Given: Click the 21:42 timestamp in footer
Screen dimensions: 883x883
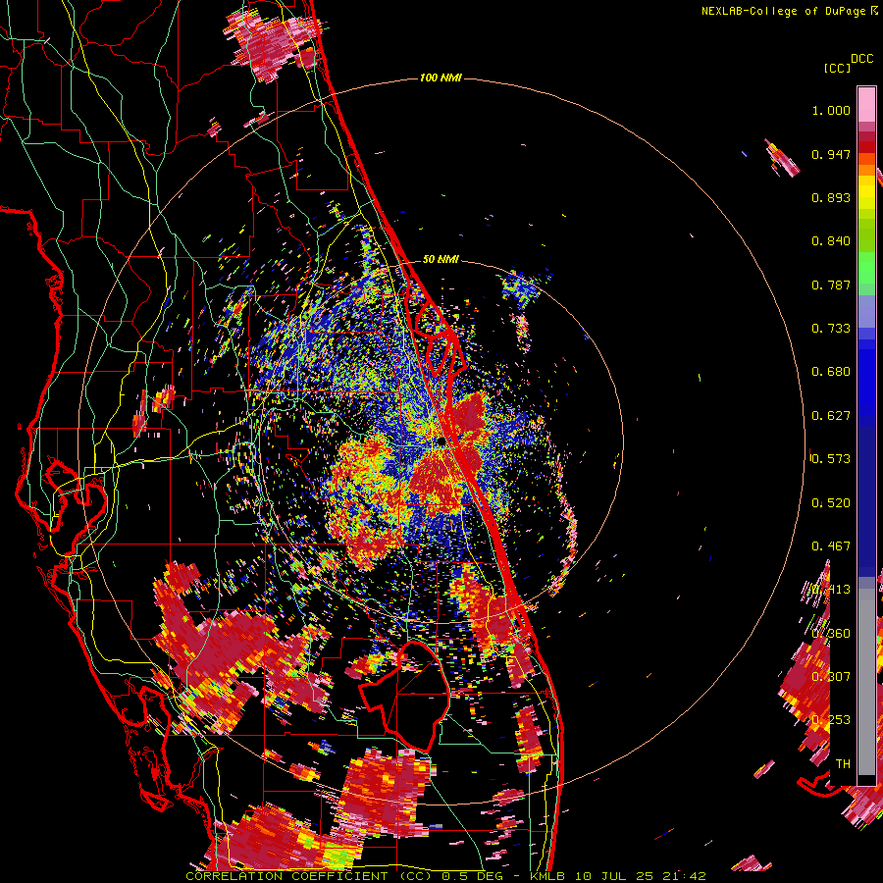Looking at the screenshot, I should [684, 876].
